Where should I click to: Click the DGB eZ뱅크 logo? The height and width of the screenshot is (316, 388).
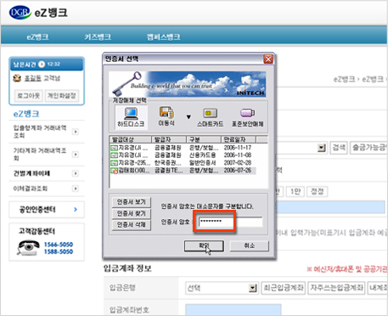click(38, 13)
